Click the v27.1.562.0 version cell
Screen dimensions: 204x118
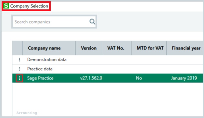tap(91, 78)
